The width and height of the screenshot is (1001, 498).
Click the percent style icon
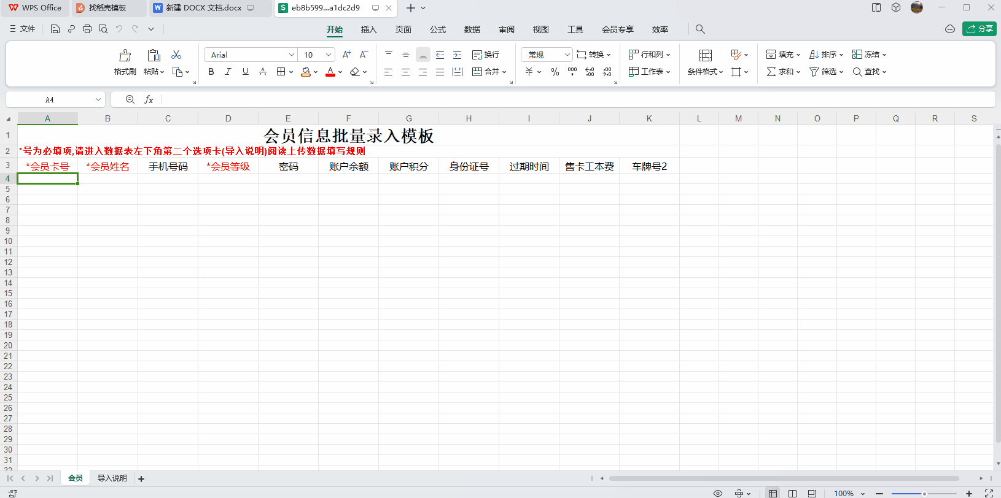coord(555,72)
